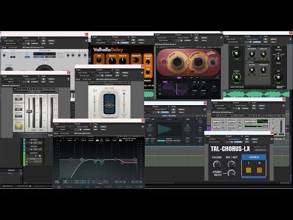Click the clipping THRESHOLD knob in Distortion
Viewport: 293px width, 220px height.
point(263,70)
